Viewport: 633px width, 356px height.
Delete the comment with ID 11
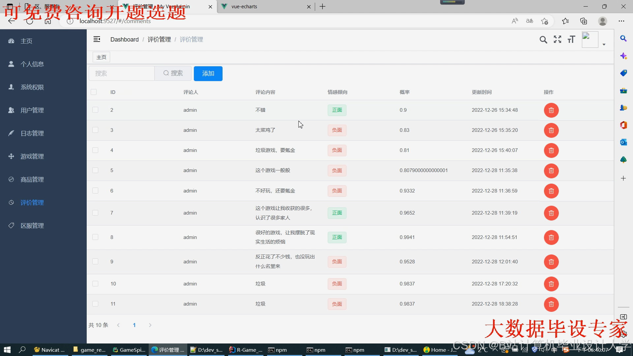pos(551,304)
